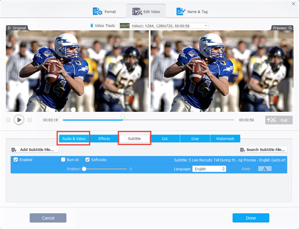Click the Done button
The image size is (299, 229).
[251, 218]
